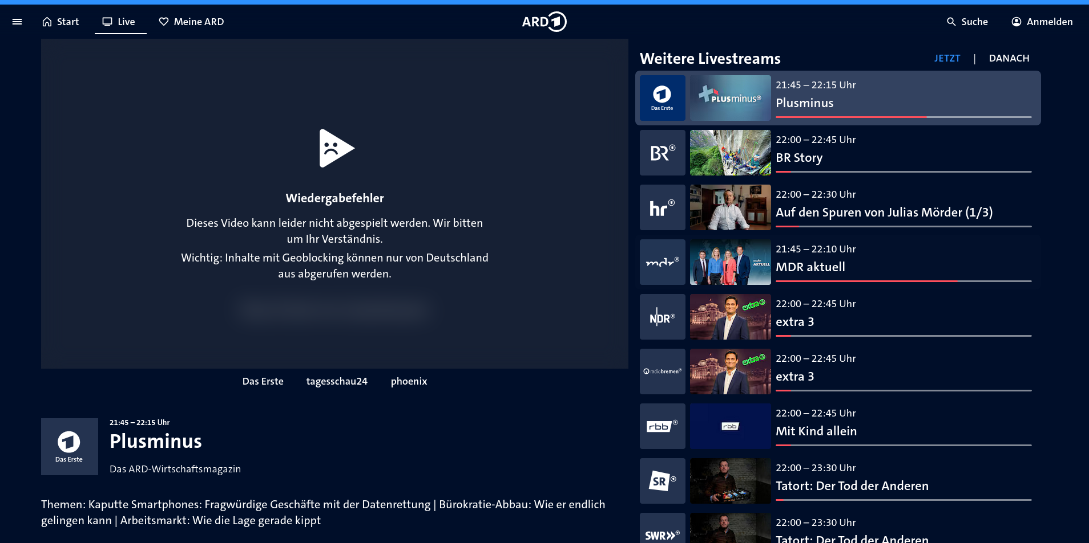Click the Wiedergabefehler error heading

(x=335, y=198)
